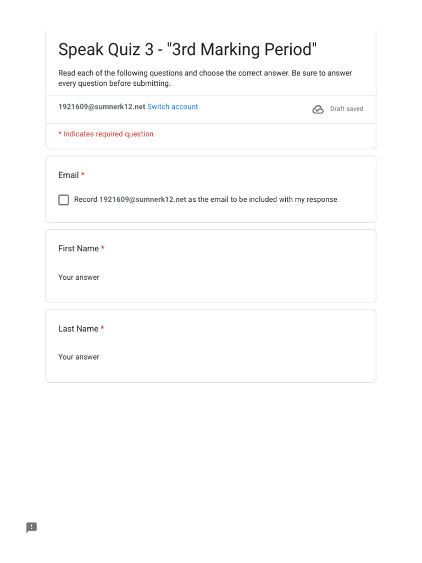Click the First Name question label
The height and width of the screenshot is (563, 422).
point(79,249)
